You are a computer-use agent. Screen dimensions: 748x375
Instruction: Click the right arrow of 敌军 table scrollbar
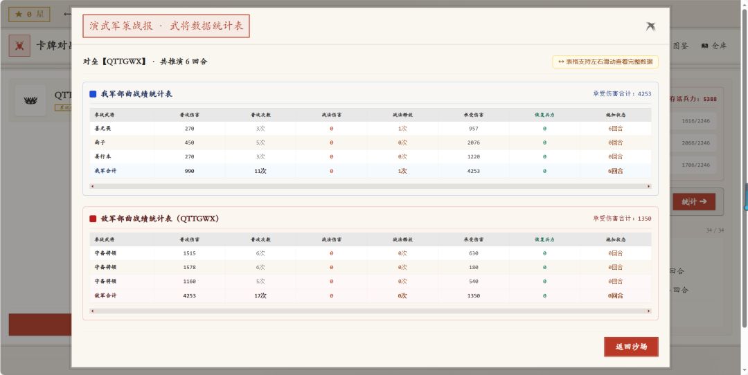(x=649, y=311)
